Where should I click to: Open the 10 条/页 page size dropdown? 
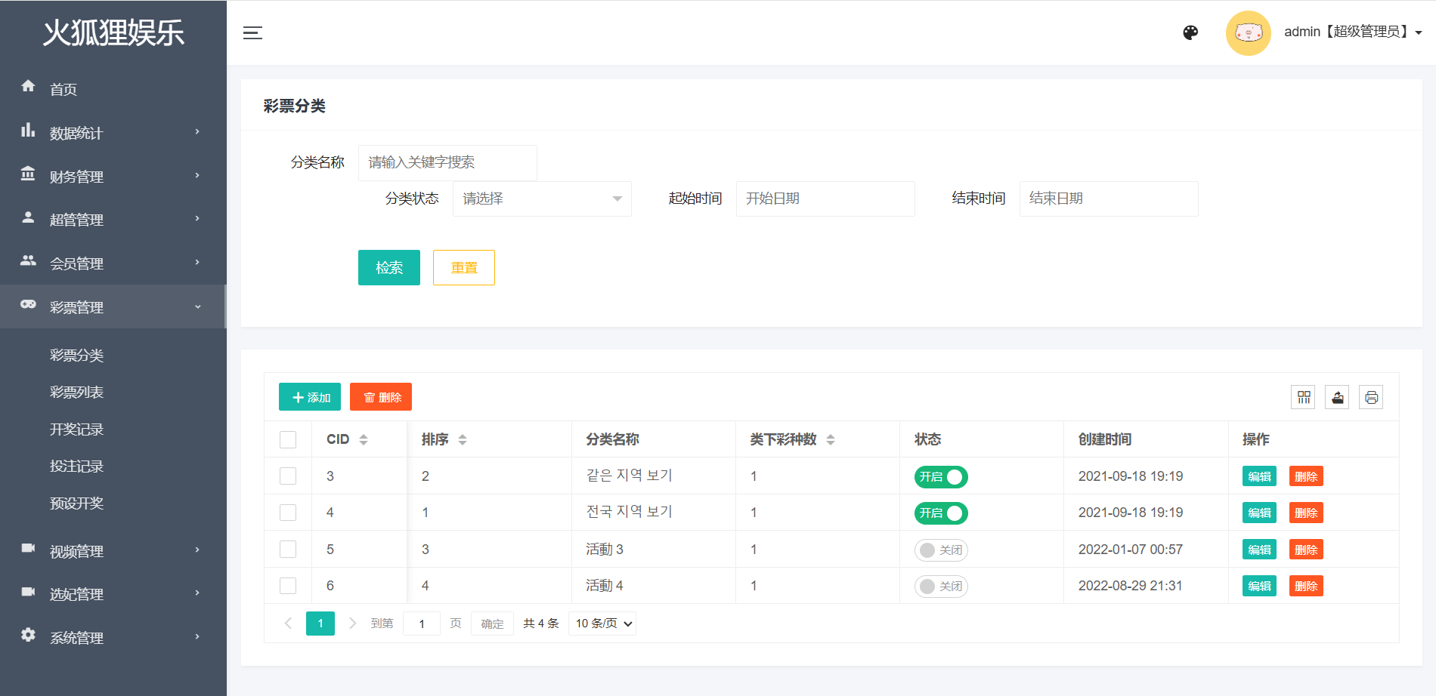coord(602,624)
